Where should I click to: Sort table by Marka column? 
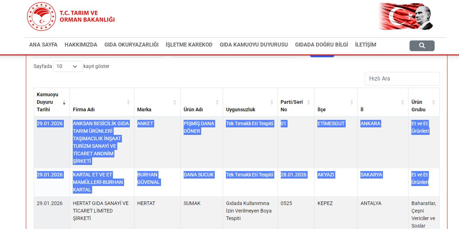click(x=175, y=102)
